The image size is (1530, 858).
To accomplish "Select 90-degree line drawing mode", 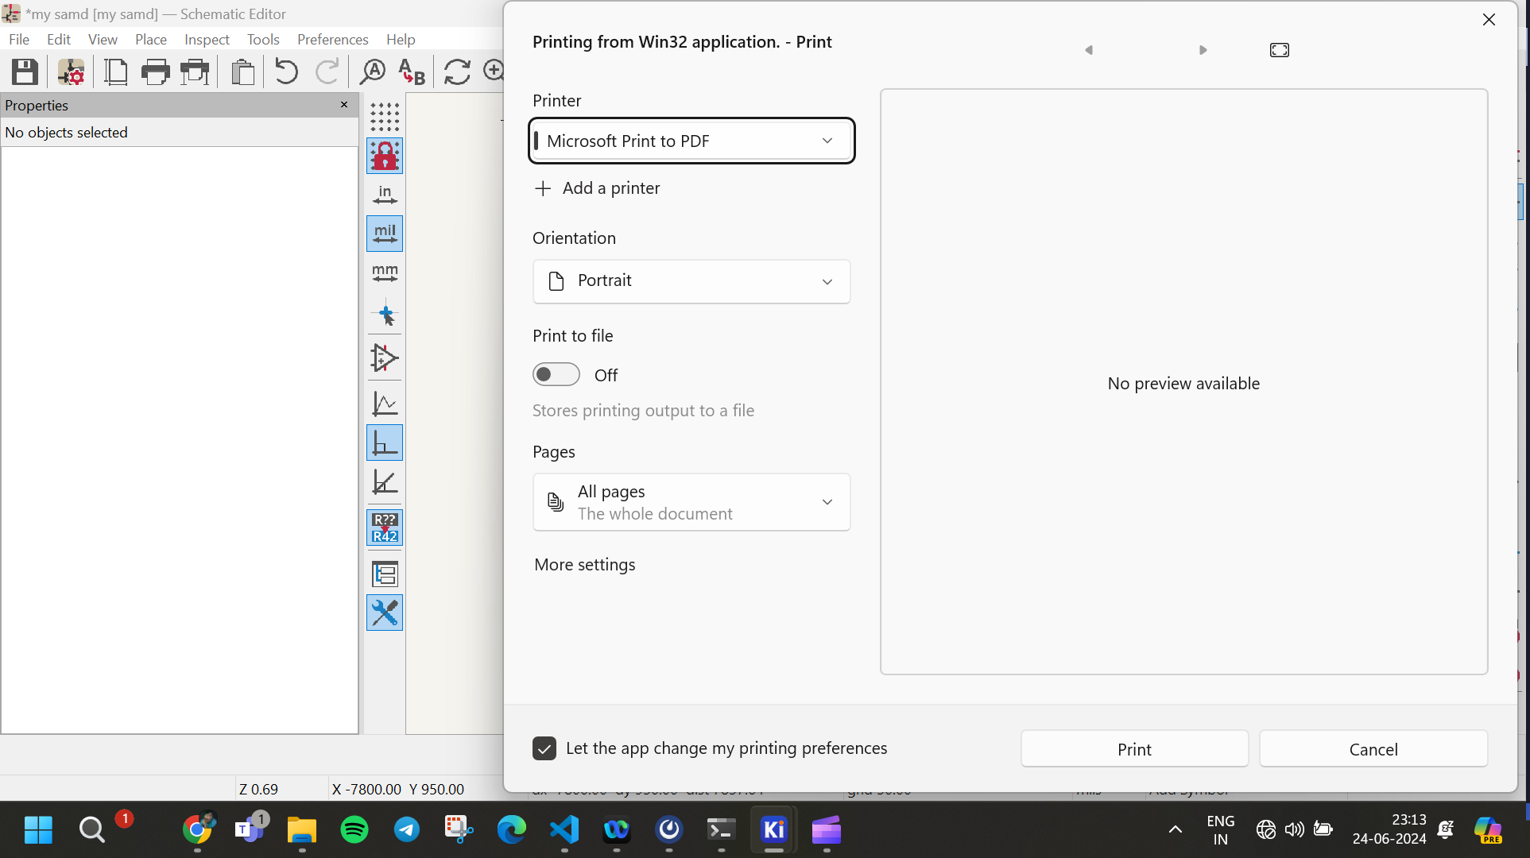I will (x=385, y=443).
